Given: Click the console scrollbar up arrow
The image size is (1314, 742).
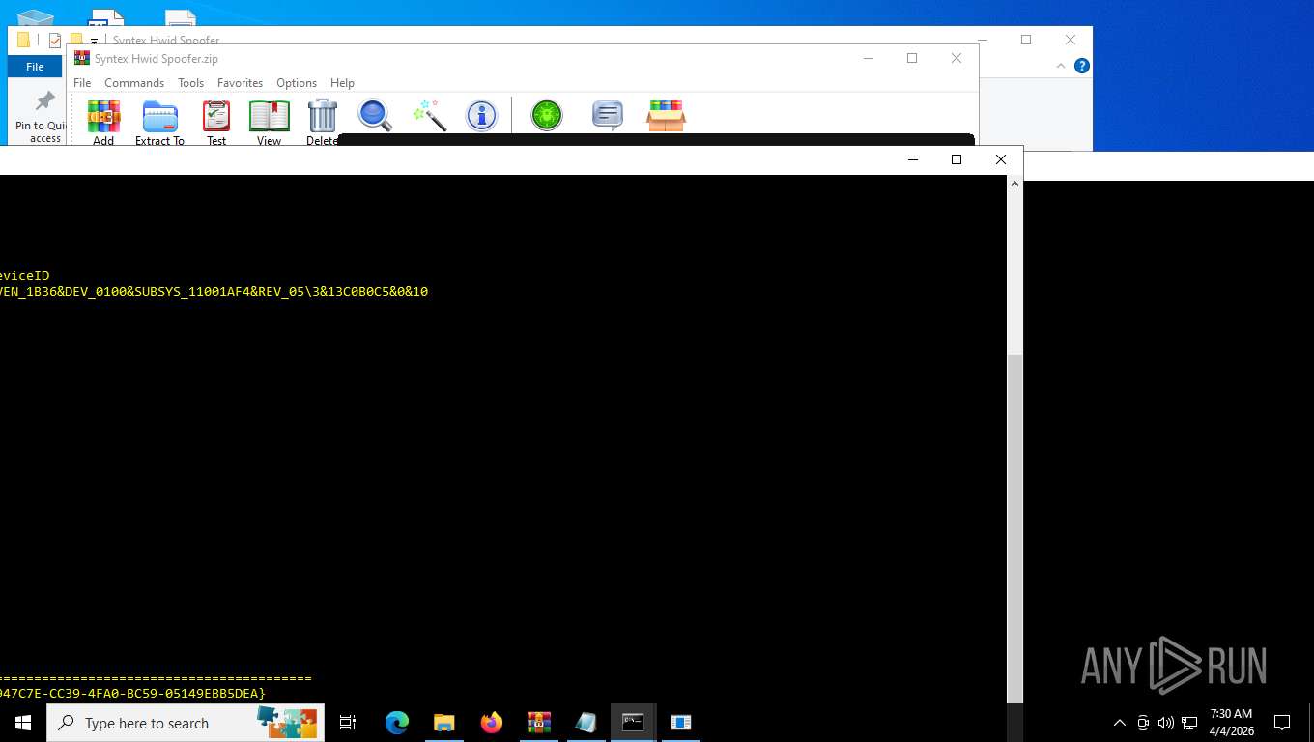Looking at the screenshot, I should [1014, 184].
